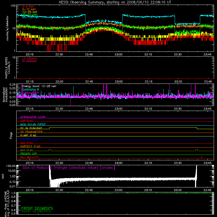This screenshot has height=217, width=217.
Task: Select the Collimator 8 legend entry
Action: click(x=30, y=90)
